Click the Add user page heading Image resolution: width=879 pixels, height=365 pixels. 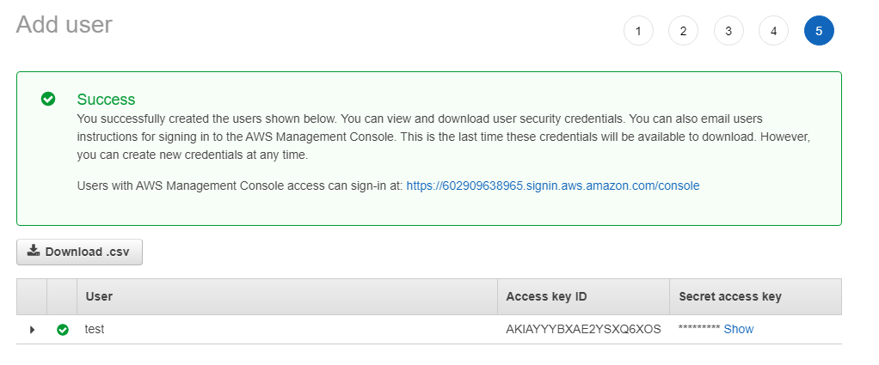65,25
